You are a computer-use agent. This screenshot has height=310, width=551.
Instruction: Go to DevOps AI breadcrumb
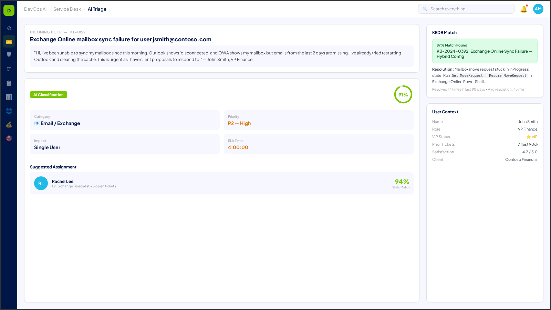[x=35, y=9]
